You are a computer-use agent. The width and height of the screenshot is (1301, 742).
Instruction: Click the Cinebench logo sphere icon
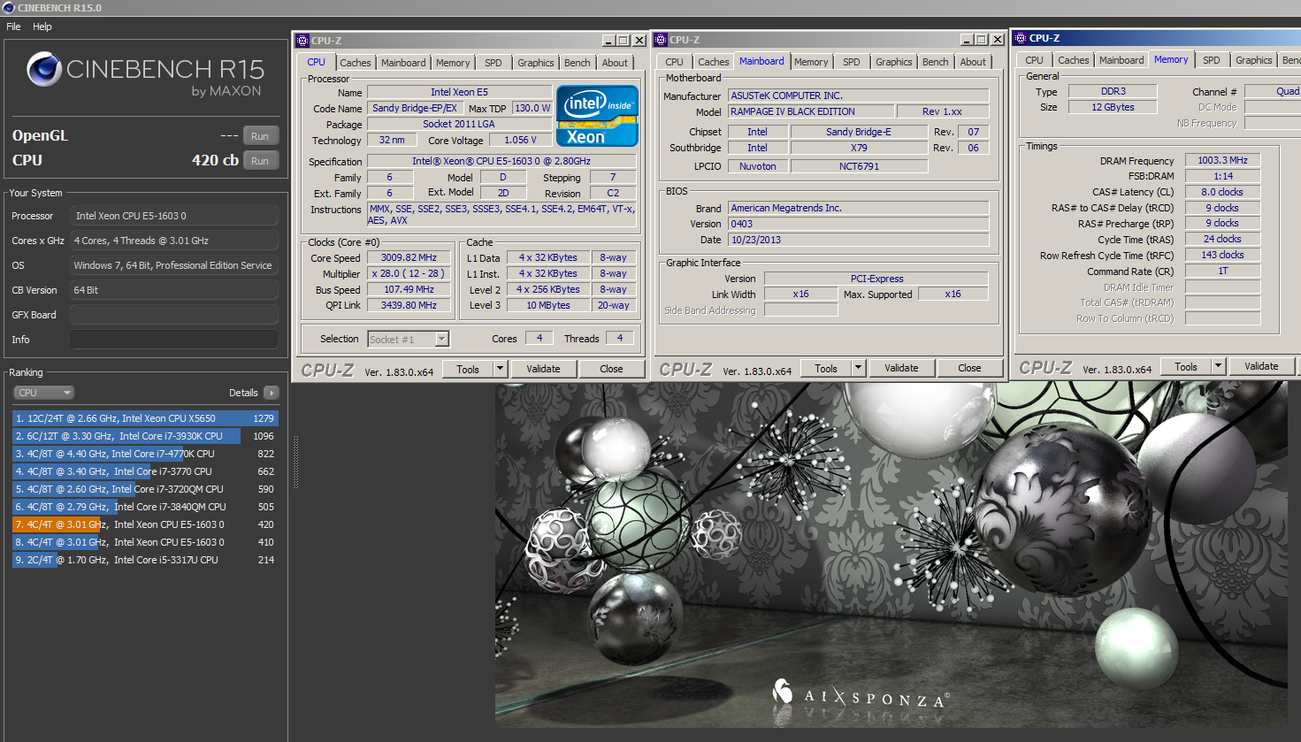click(x=43, y=69)
